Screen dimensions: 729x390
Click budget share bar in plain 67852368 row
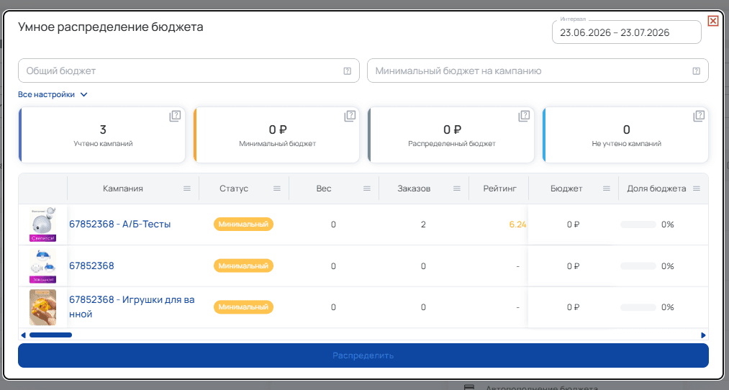pos(638,266)
